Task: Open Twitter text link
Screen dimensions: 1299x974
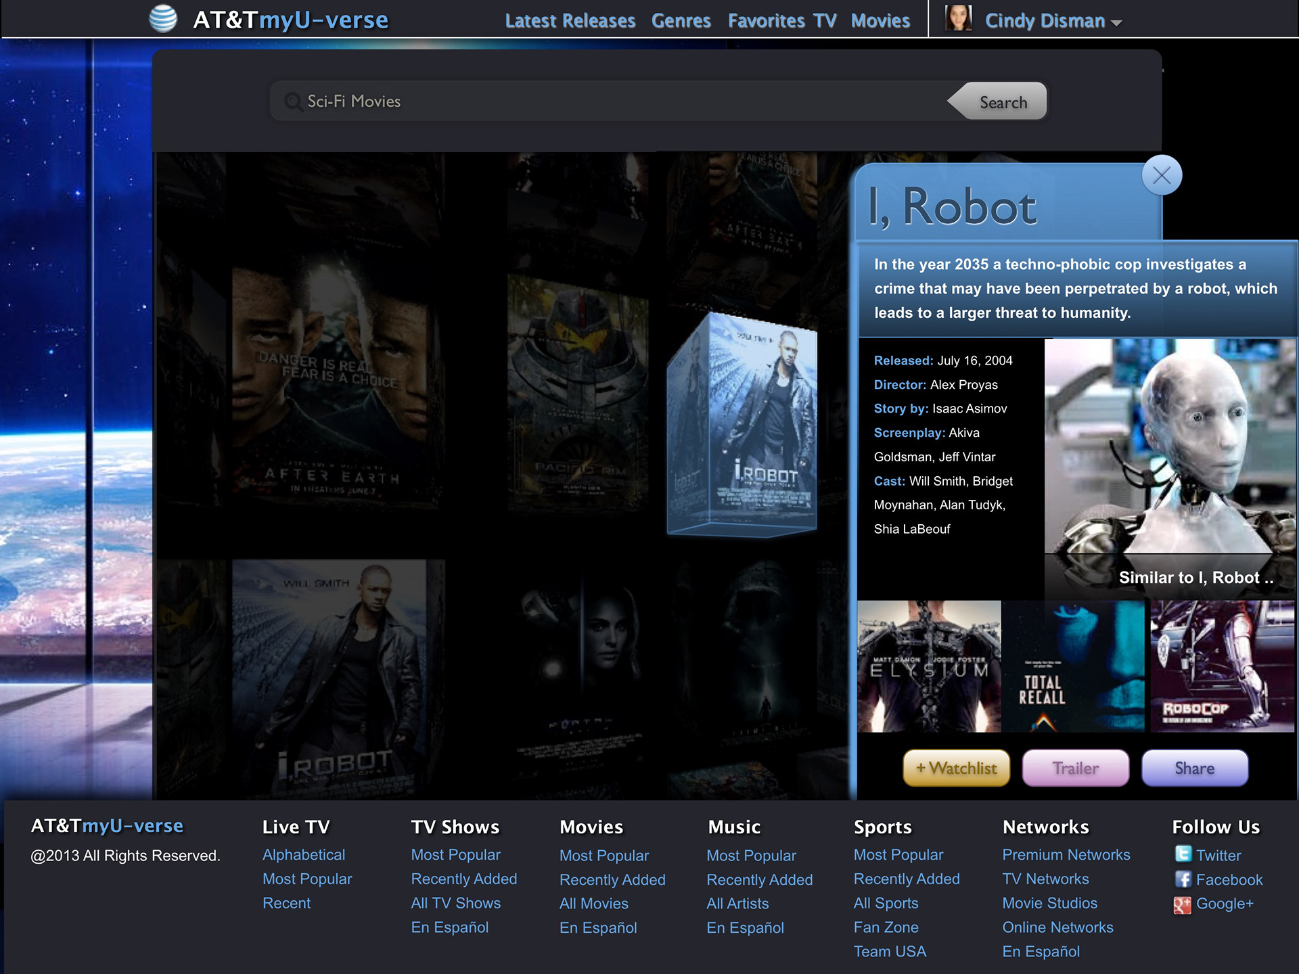Action: [x=1218, y=856]
